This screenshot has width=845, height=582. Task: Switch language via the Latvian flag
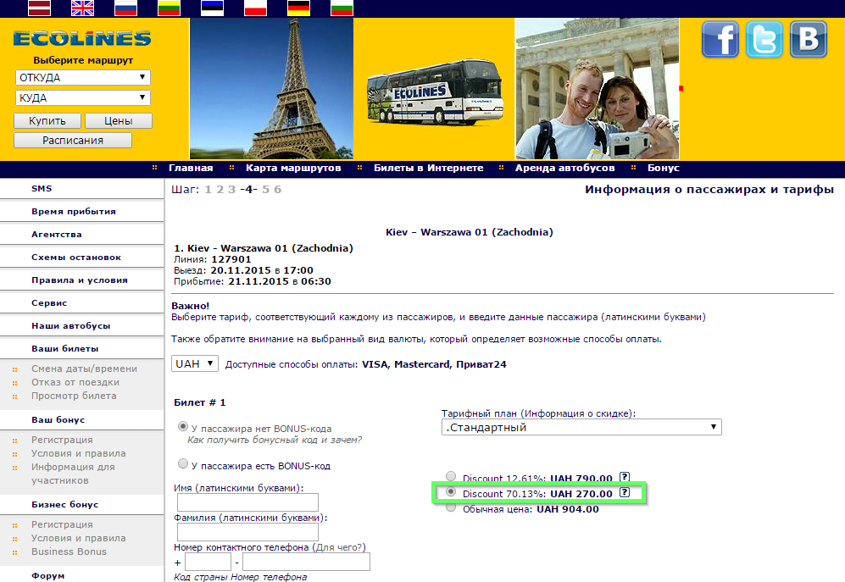pos(39,8)
